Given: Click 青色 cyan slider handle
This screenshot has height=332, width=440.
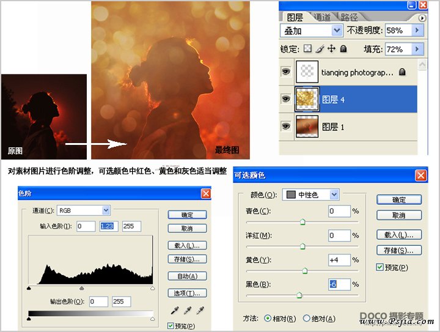Looking at the screenshot, I should point(302,222).
